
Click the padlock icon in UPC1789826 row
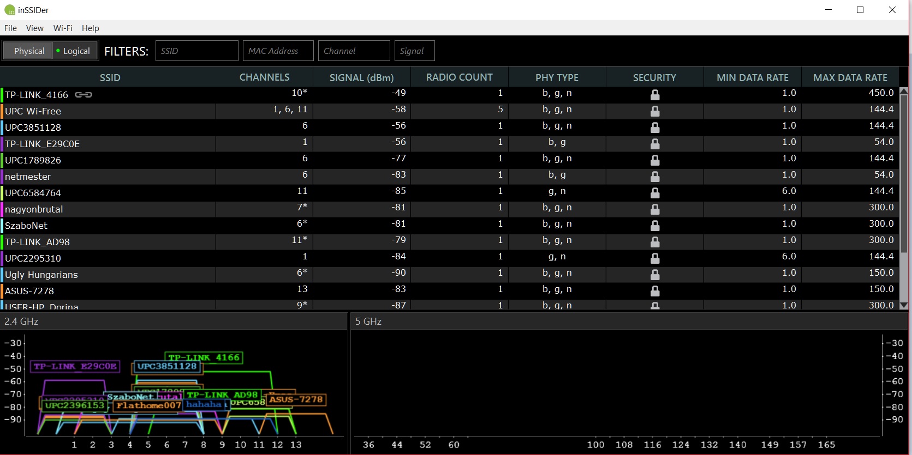point(655,160)
